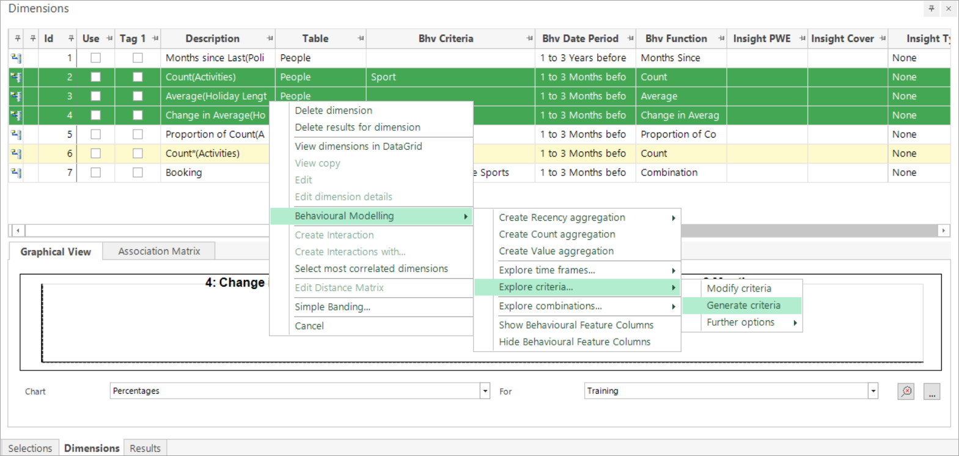Image resolution: width=959 pixels, height=456 pixels.
Task: Open the For Training dropdown
Action: [873, 391]
